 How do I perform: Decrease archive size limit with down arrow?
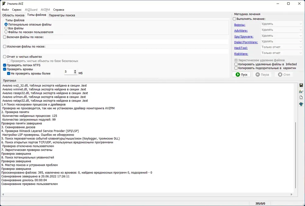(x=75, y=73)
